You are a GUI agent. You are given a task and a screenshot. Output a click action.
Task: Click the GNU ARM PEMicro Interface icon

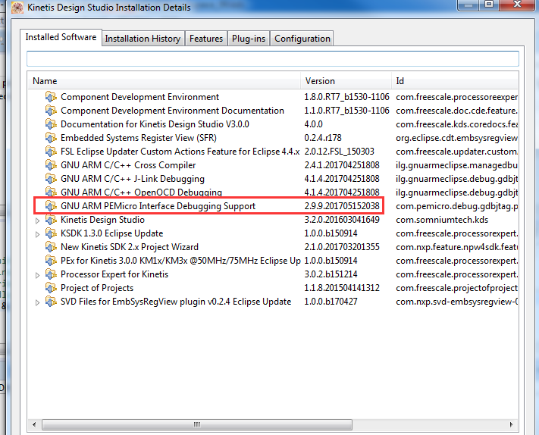click(51, 206)
